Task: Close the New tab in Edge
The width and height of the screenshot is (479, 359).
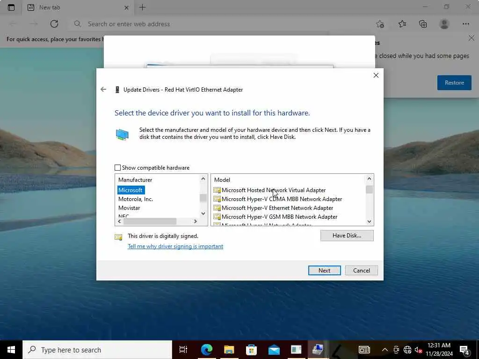Action: [x=126, y=7]
